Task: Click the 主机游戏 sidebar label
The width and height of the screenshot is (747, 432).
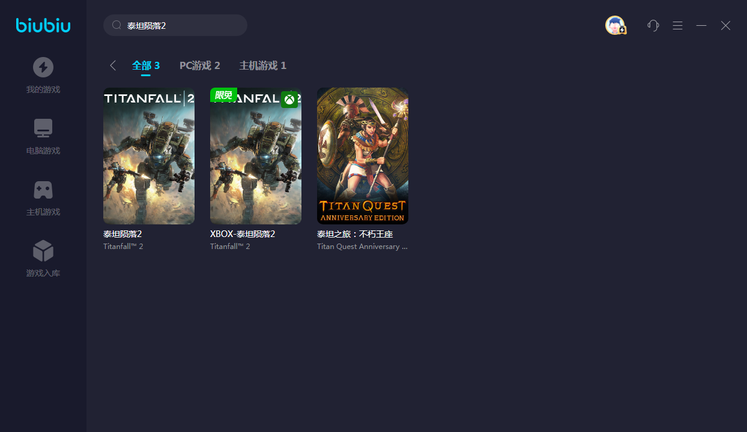Action: click(43, 212)
